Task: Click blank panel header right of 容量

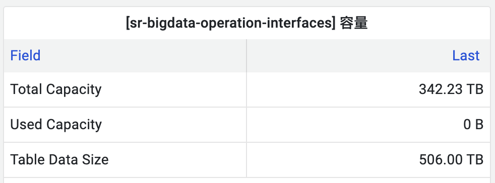Action: [x=429, y=24]
